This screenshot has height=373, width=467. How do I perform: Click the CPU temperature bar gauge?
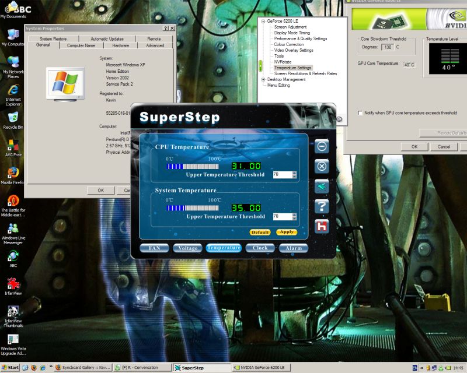click(193, 166)
